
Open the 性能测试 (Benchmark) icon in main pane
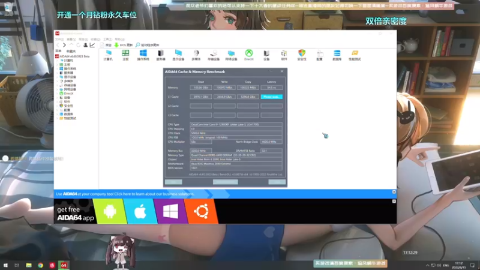355,55
